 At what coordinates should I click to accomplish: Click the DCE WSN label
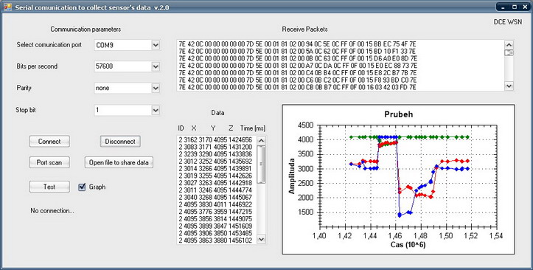[x=508, y=22]
